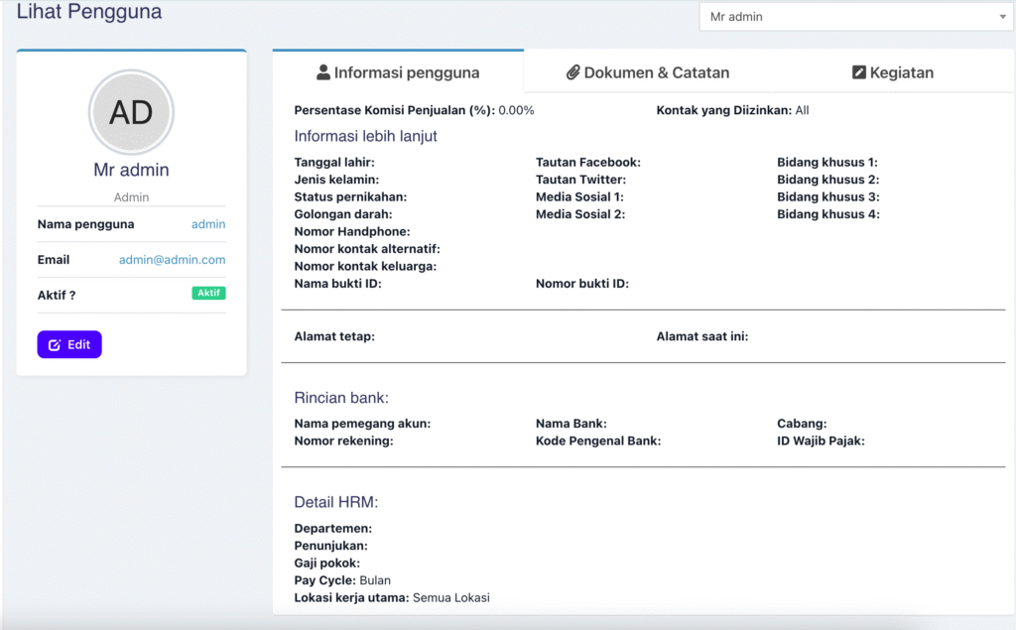
Task: Click the Rincian bank section heading
Action: [341, 398]
